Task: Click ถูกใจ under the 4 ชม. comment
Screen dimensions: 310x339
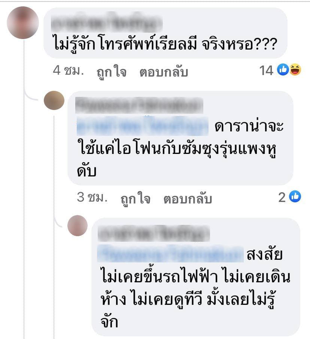Action: 112,72
